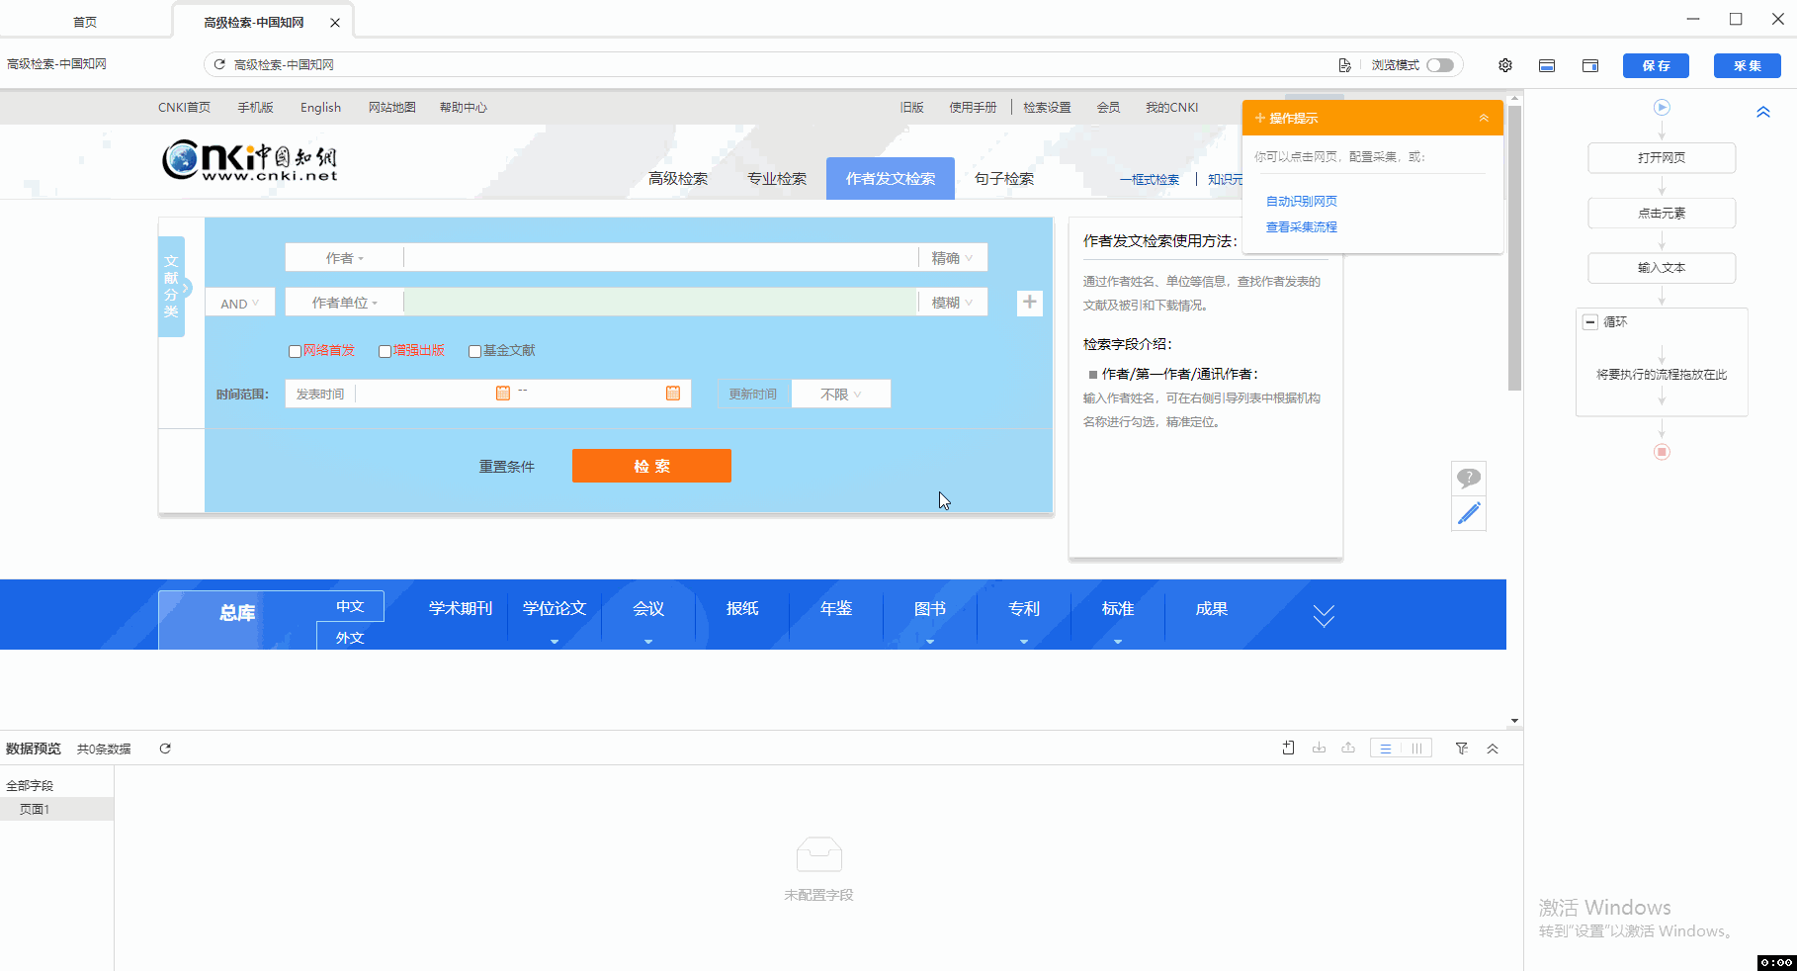The height and width of the screenshot is (971, 1797).
Task: Check the 基金文献 checkbox
Action: click(x=474, y=351)
